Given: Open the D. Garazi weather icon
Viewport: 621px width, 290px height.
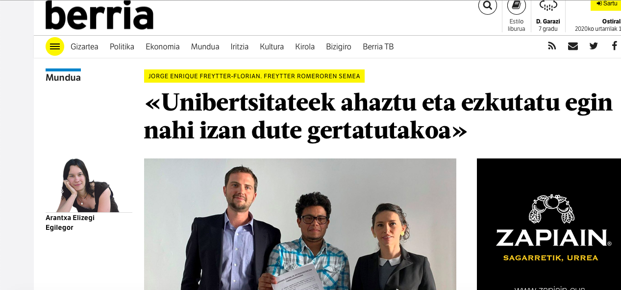Looking at the screenshot, I should [548, 6].
